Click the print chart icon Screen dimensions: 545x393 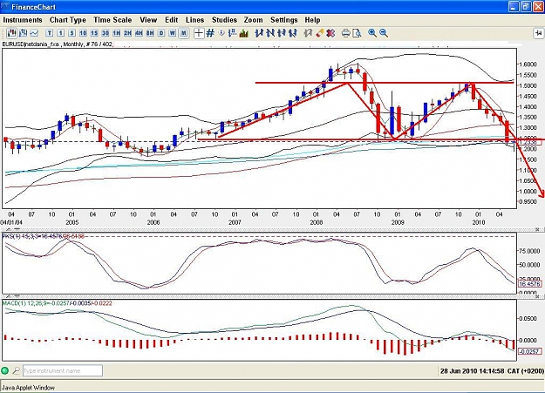pyautogui.click(x=345, y=33)
